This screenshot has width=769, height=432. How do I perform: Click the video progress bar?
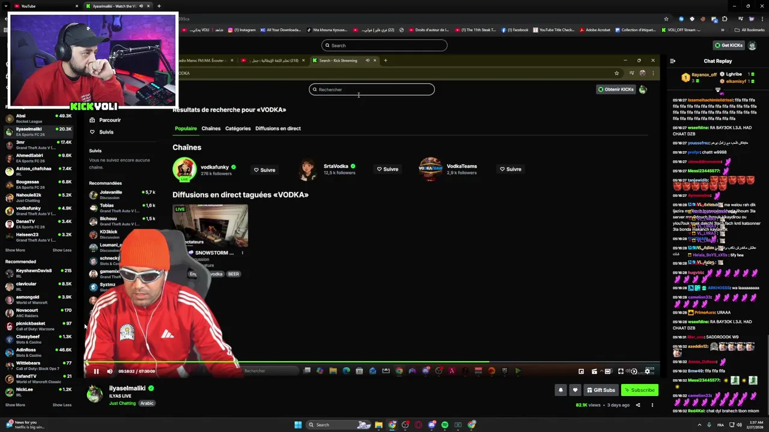372,362
